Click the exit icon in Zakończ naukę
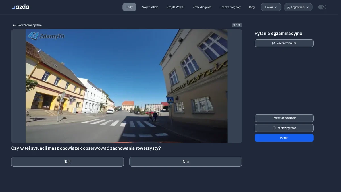The image size is (341, 192). click(x=274, y=43)
